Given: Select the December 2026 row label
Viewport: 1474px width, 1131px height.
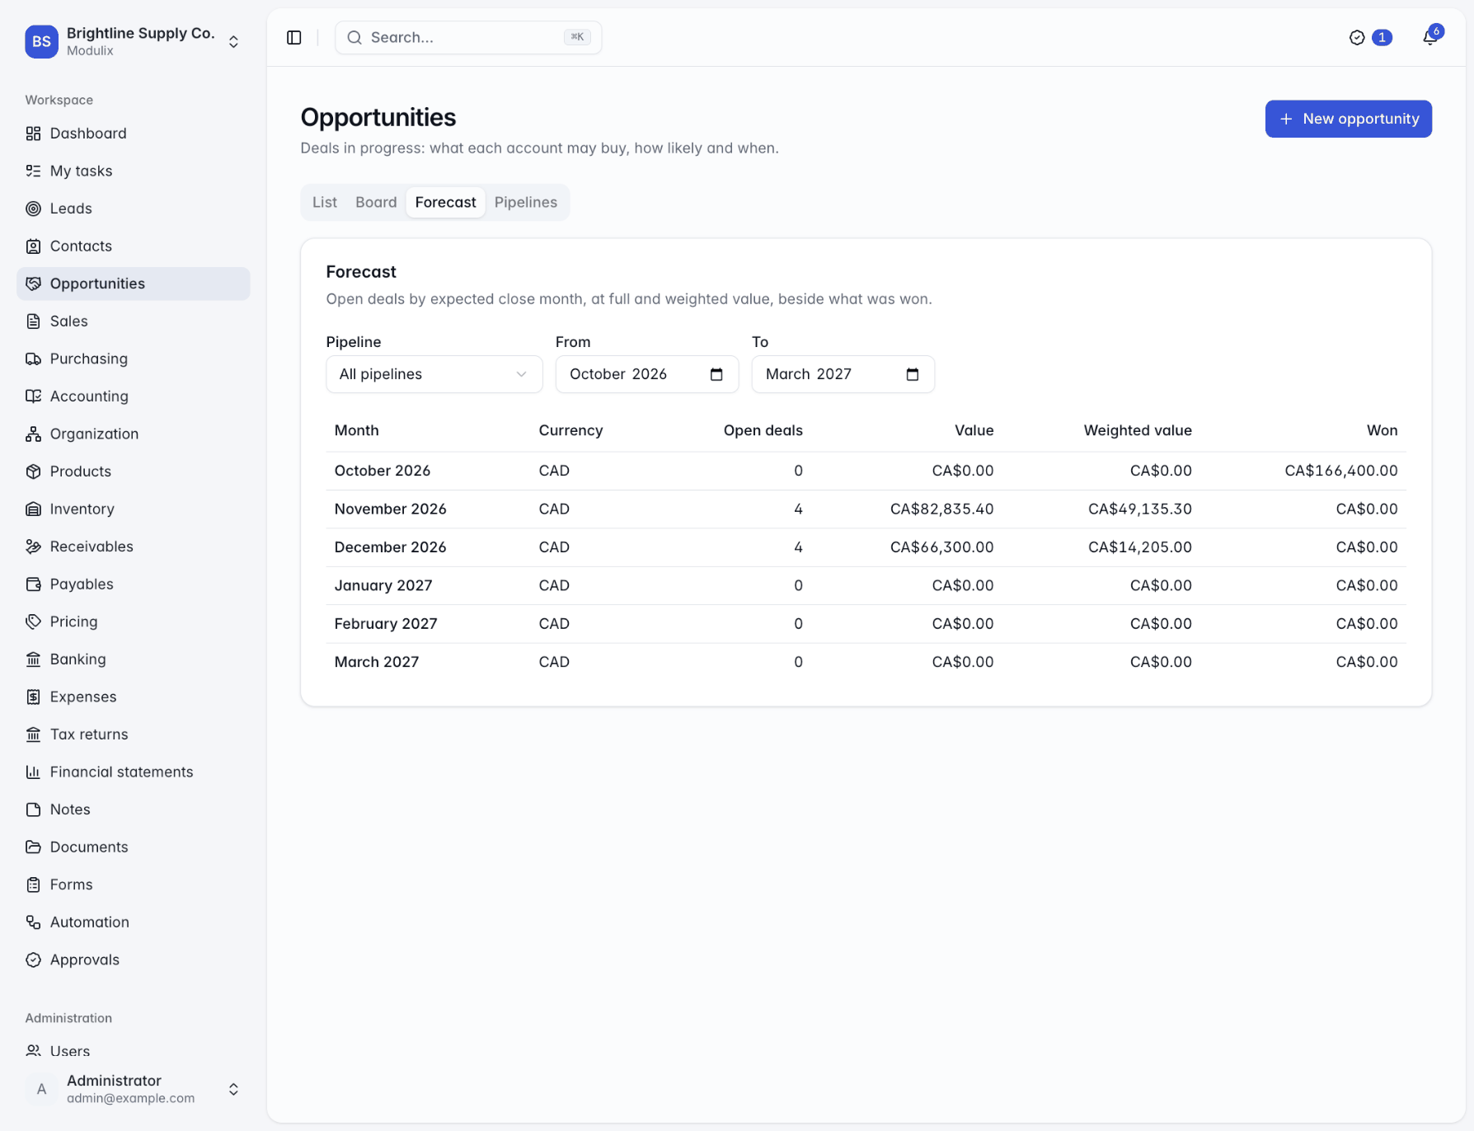Looking at the screenshot, I should click(x=391, y=547).
